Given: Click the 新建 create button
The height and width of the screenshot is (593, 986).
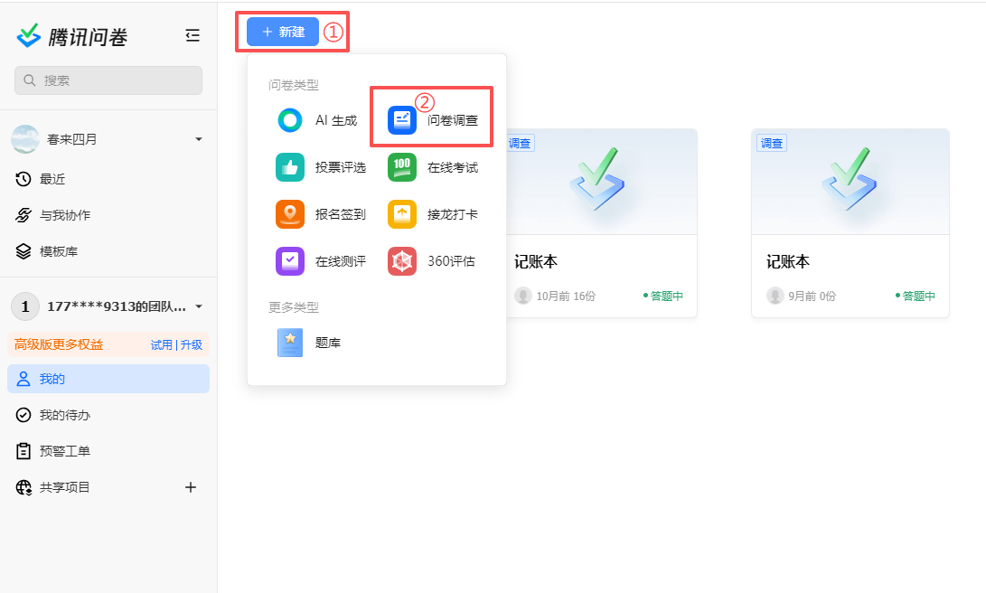Looking at the screenshot, I should coord(283,32).
